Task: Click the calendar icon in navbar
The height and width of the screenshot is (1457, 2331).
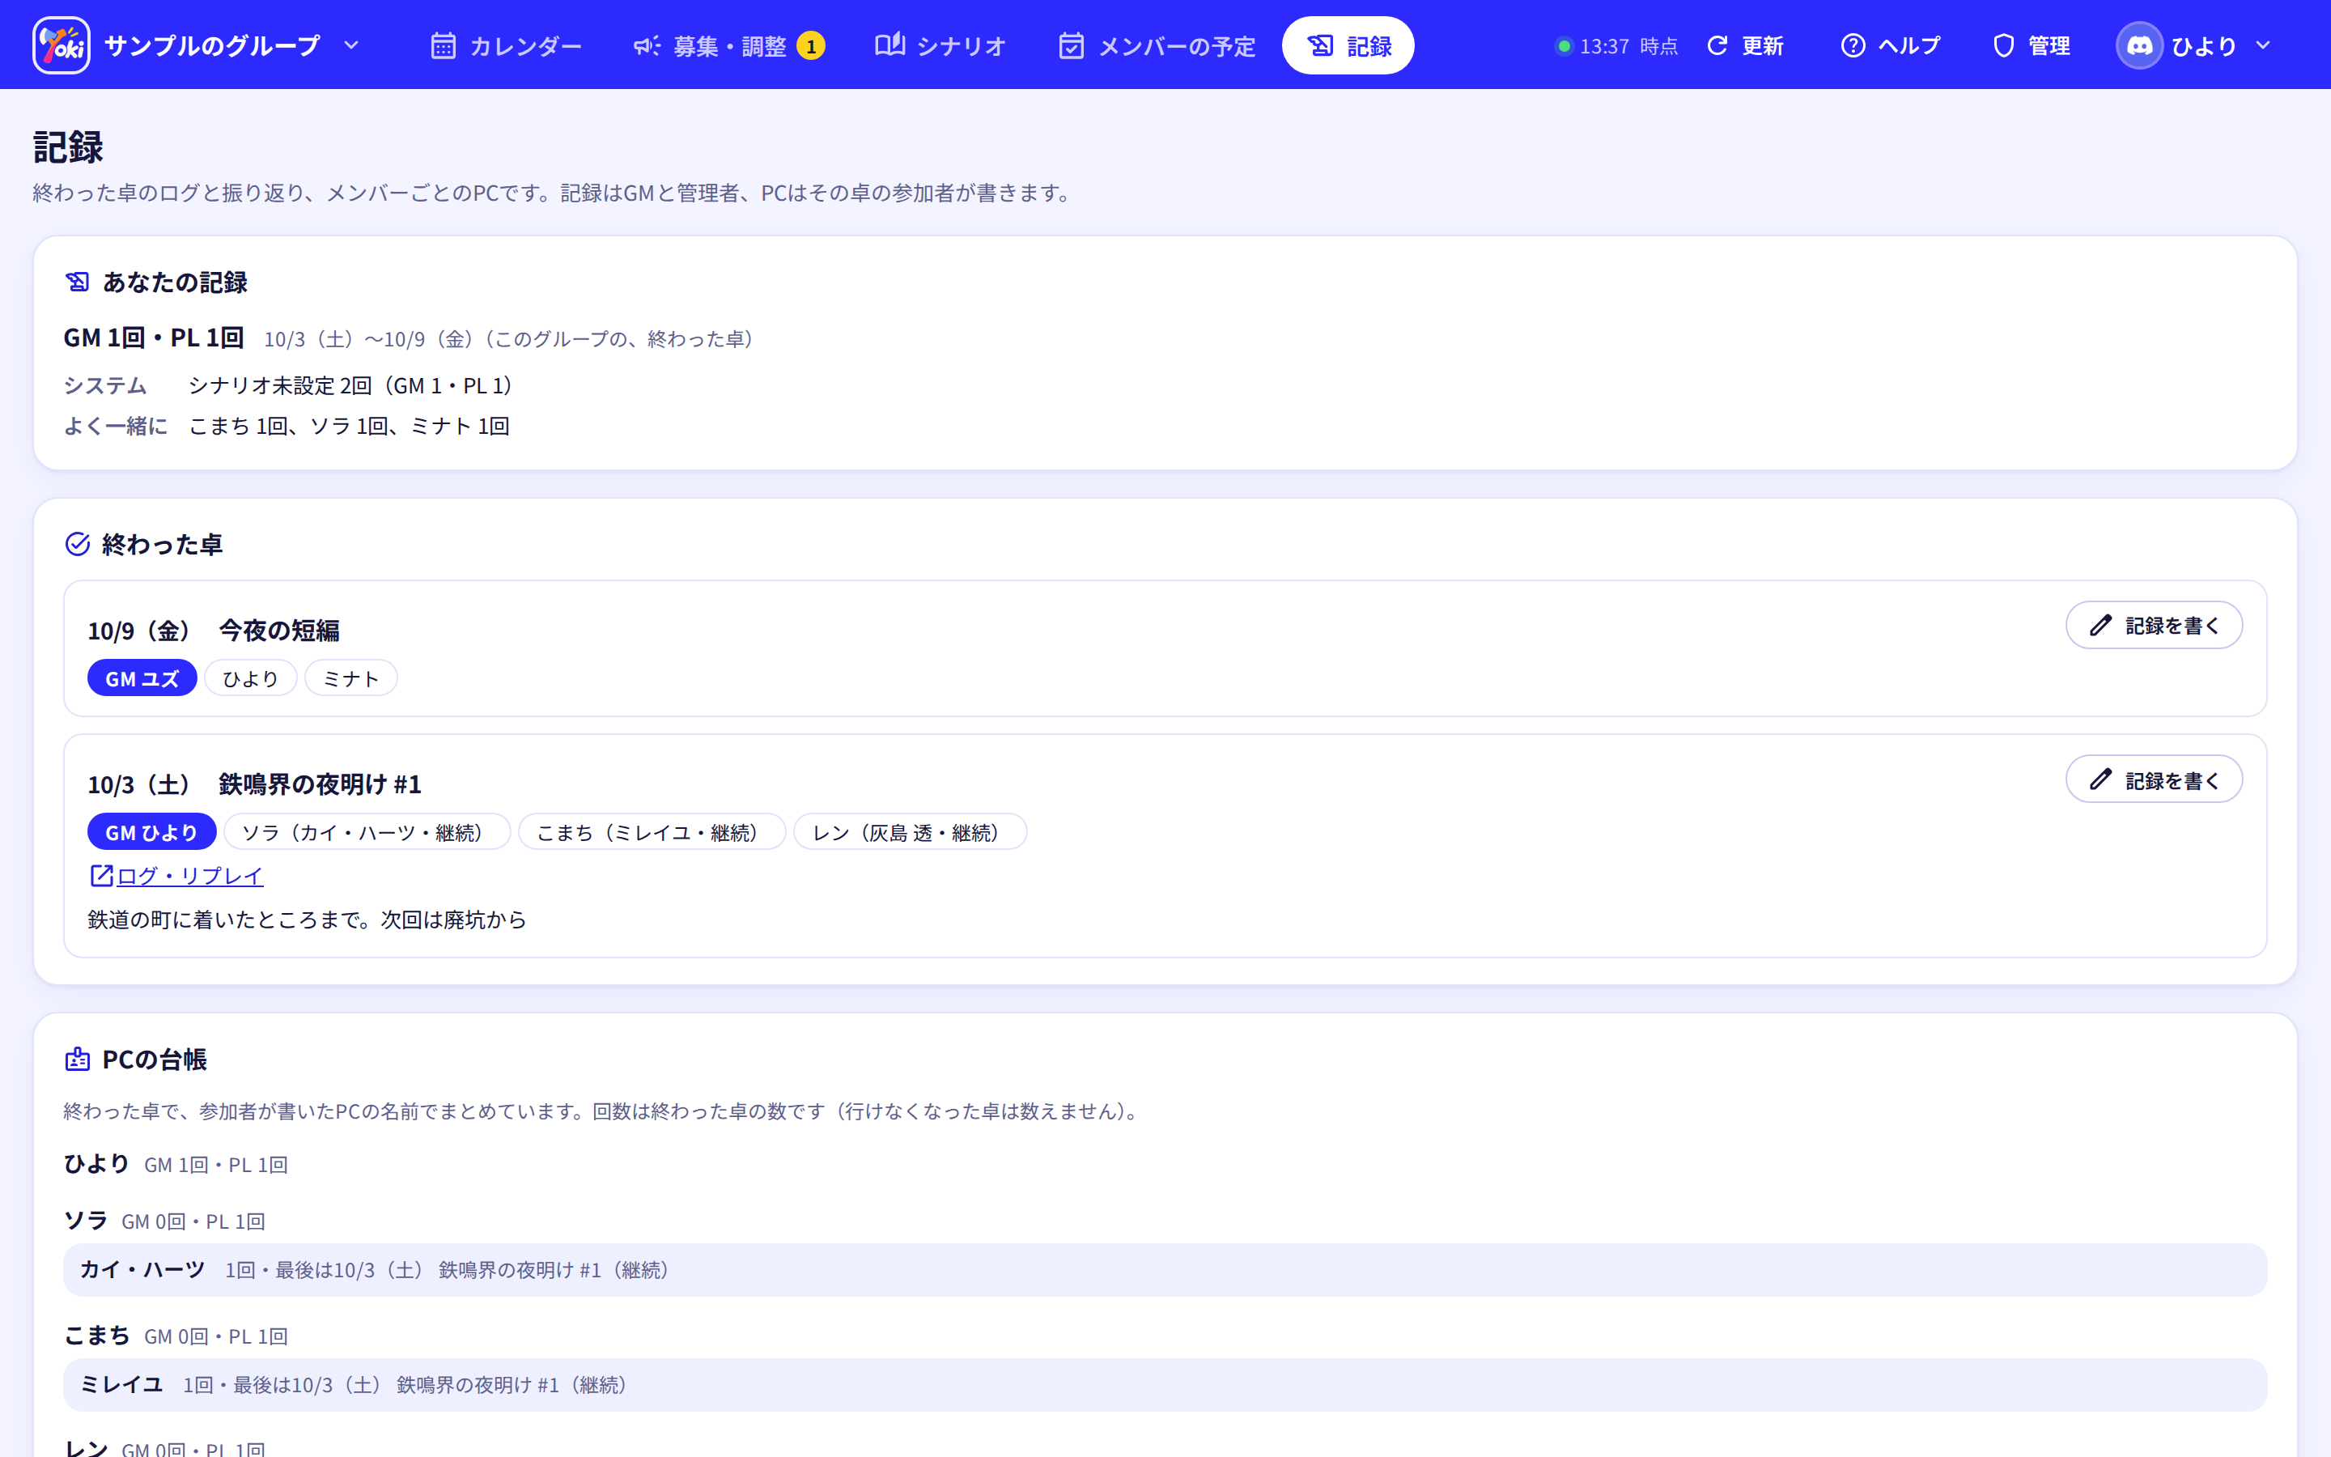Action: [443, 45]
